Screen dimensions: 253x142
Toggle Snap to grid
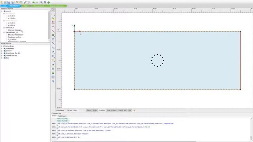pos(123,110)
